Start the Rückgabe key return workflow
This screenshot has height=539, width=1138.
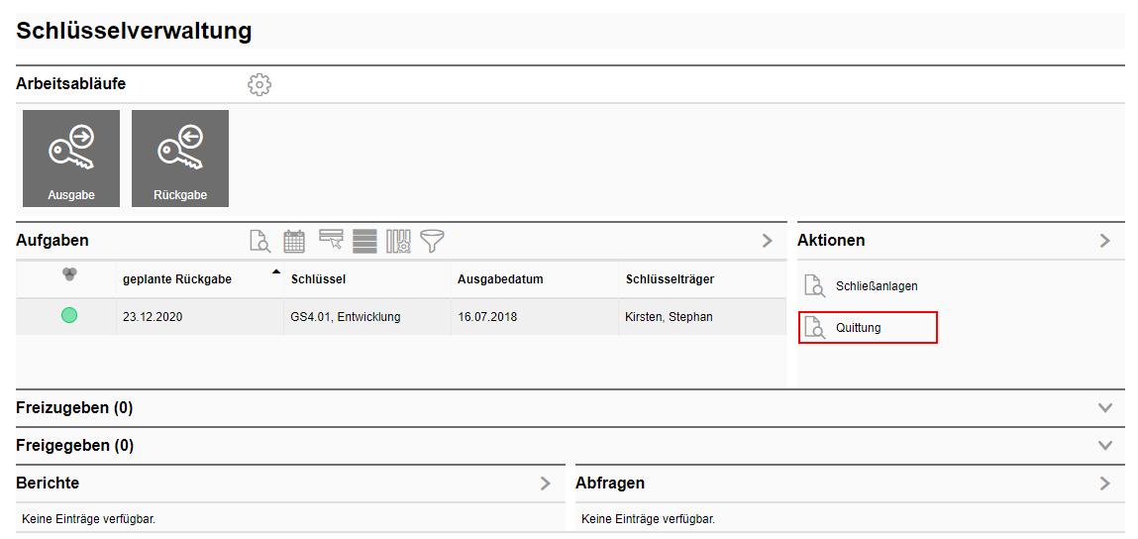(180, 159)
